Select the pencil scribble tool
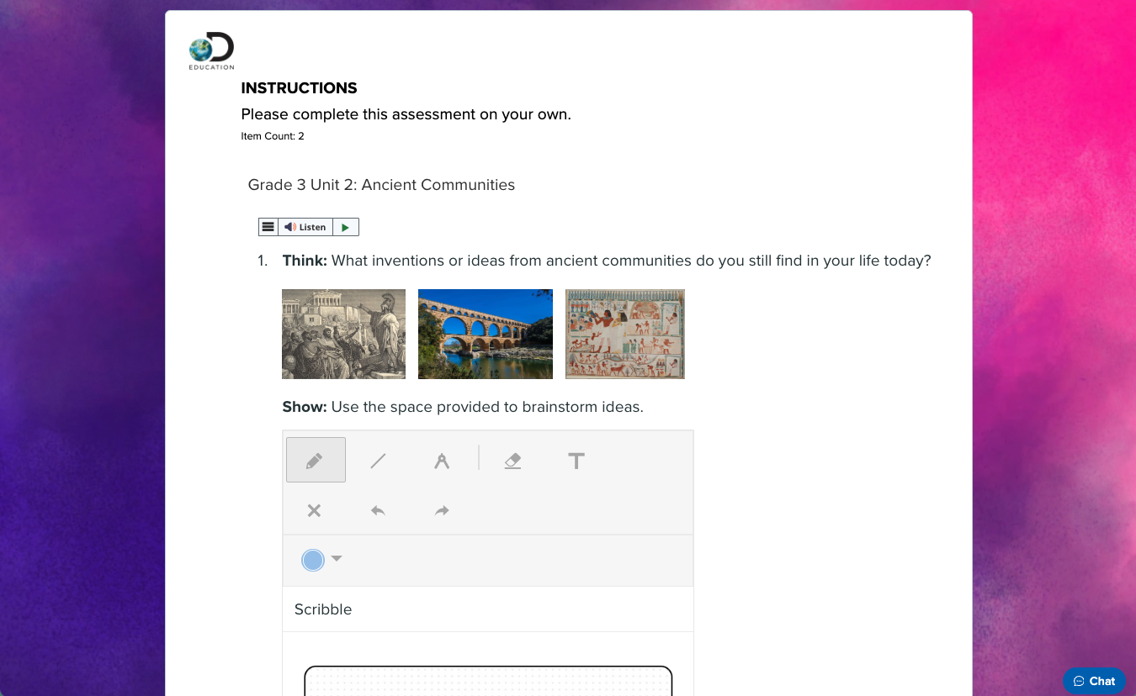This screenshot has height=696, width=1136. click(x=316, y=460)
